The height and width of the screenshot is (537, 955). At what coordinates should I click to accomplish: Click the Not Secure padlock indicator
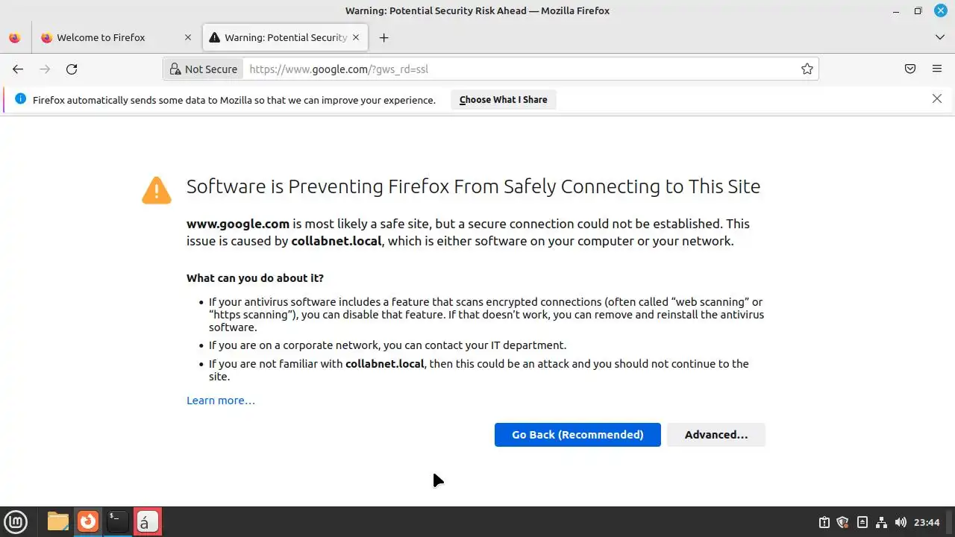(x=204, y=69)
